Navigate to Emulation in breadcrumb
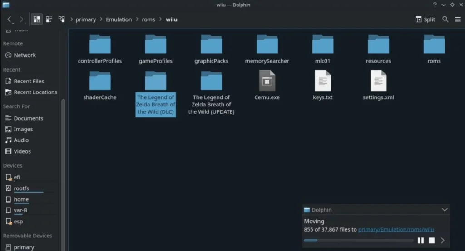 (x=119, y=19)
